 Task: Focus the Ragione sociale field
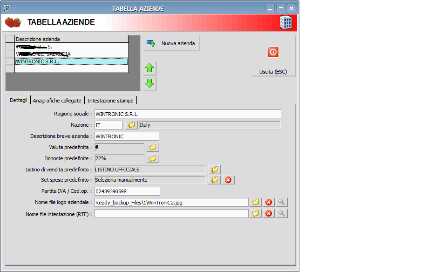click(x=188, y=114)
